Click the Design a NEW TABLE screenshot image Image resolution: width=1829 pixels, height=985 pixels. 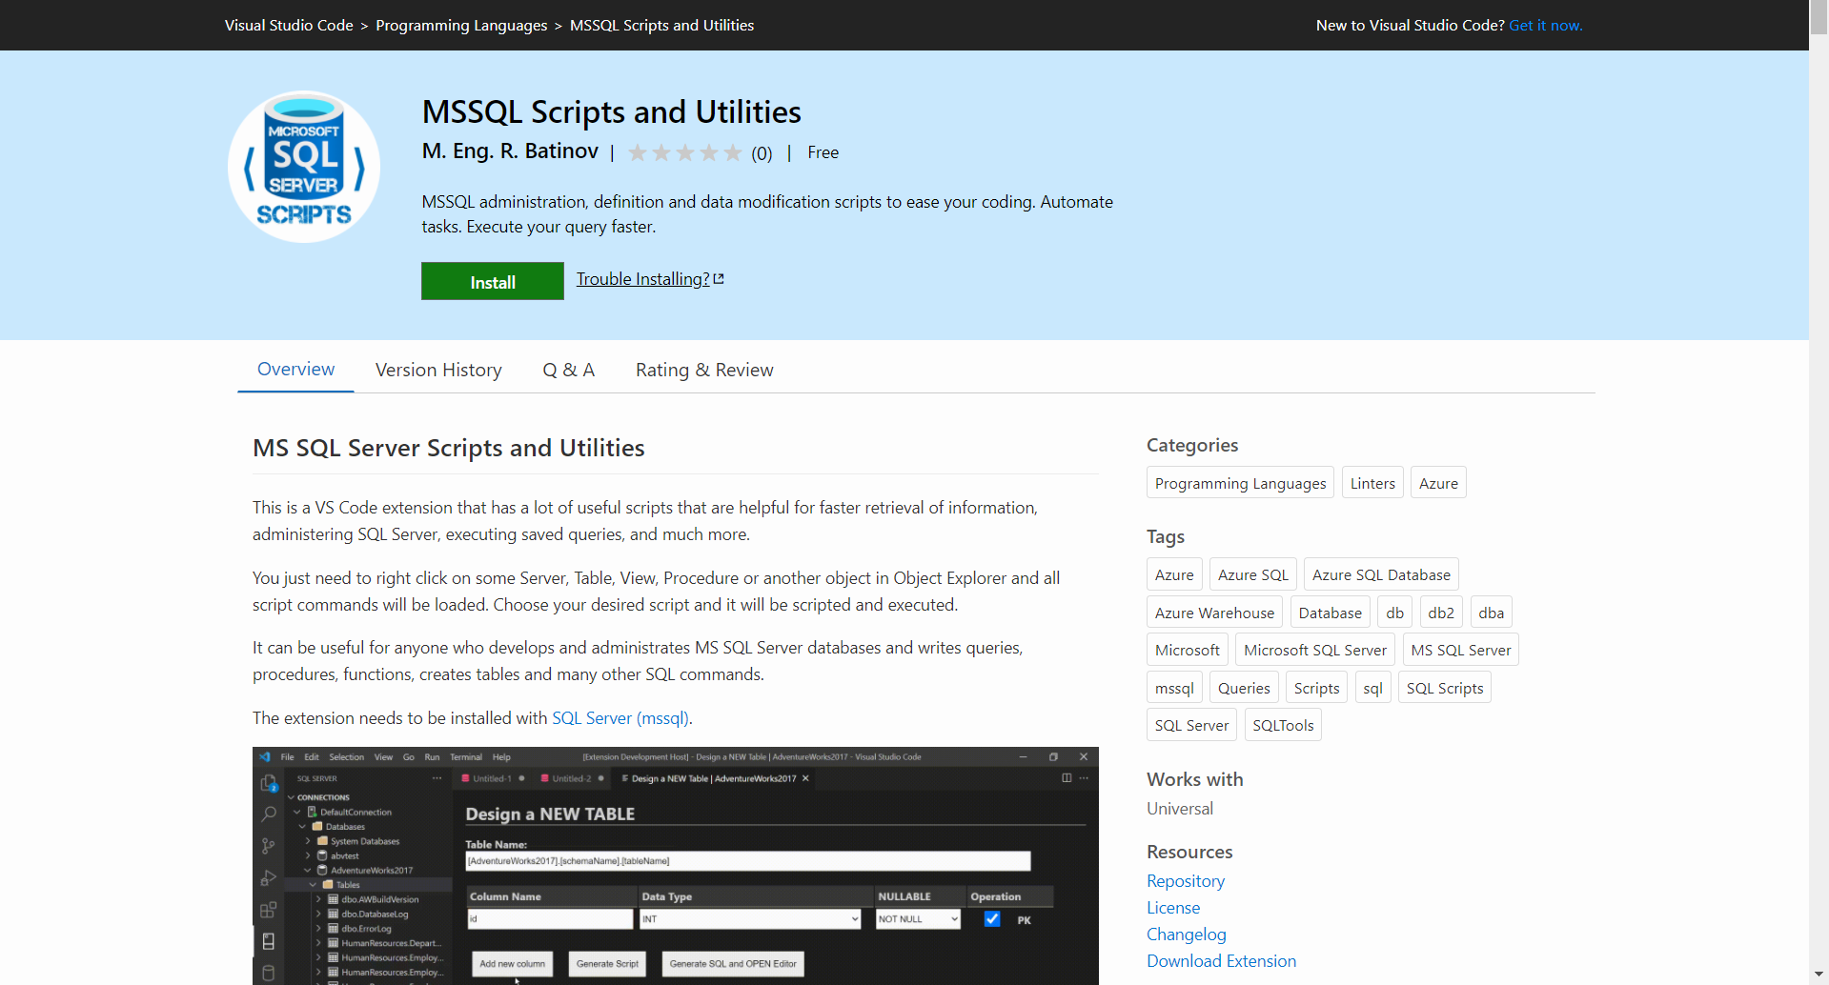coord(675,866)
